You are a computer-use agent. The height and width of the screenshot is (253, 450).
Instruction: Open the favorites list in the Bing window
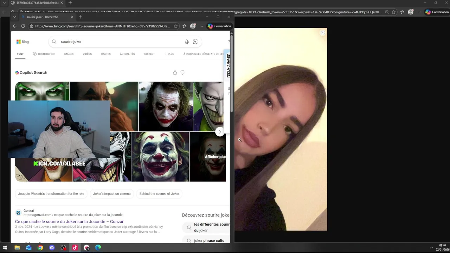[184, 26]
